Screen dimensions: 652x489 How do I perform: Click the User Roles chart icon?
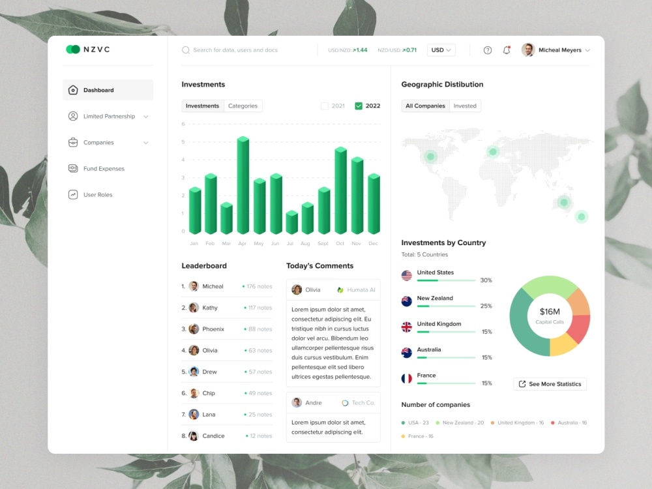tap(73, 194)
